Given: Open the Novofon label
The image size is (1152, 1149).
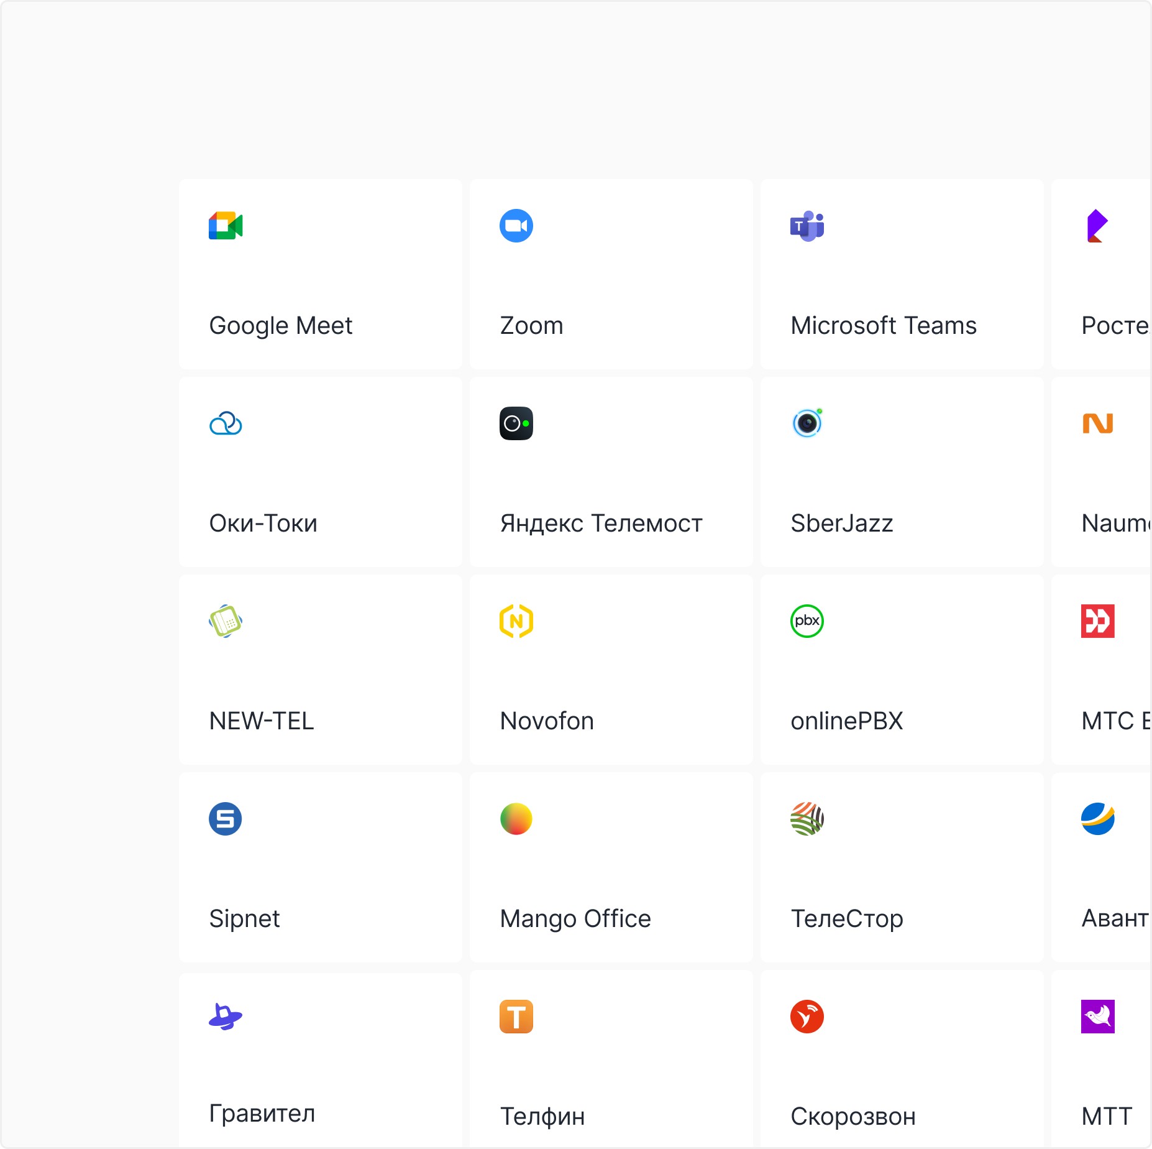Looking at the screenshot, I should click(547, 721).
